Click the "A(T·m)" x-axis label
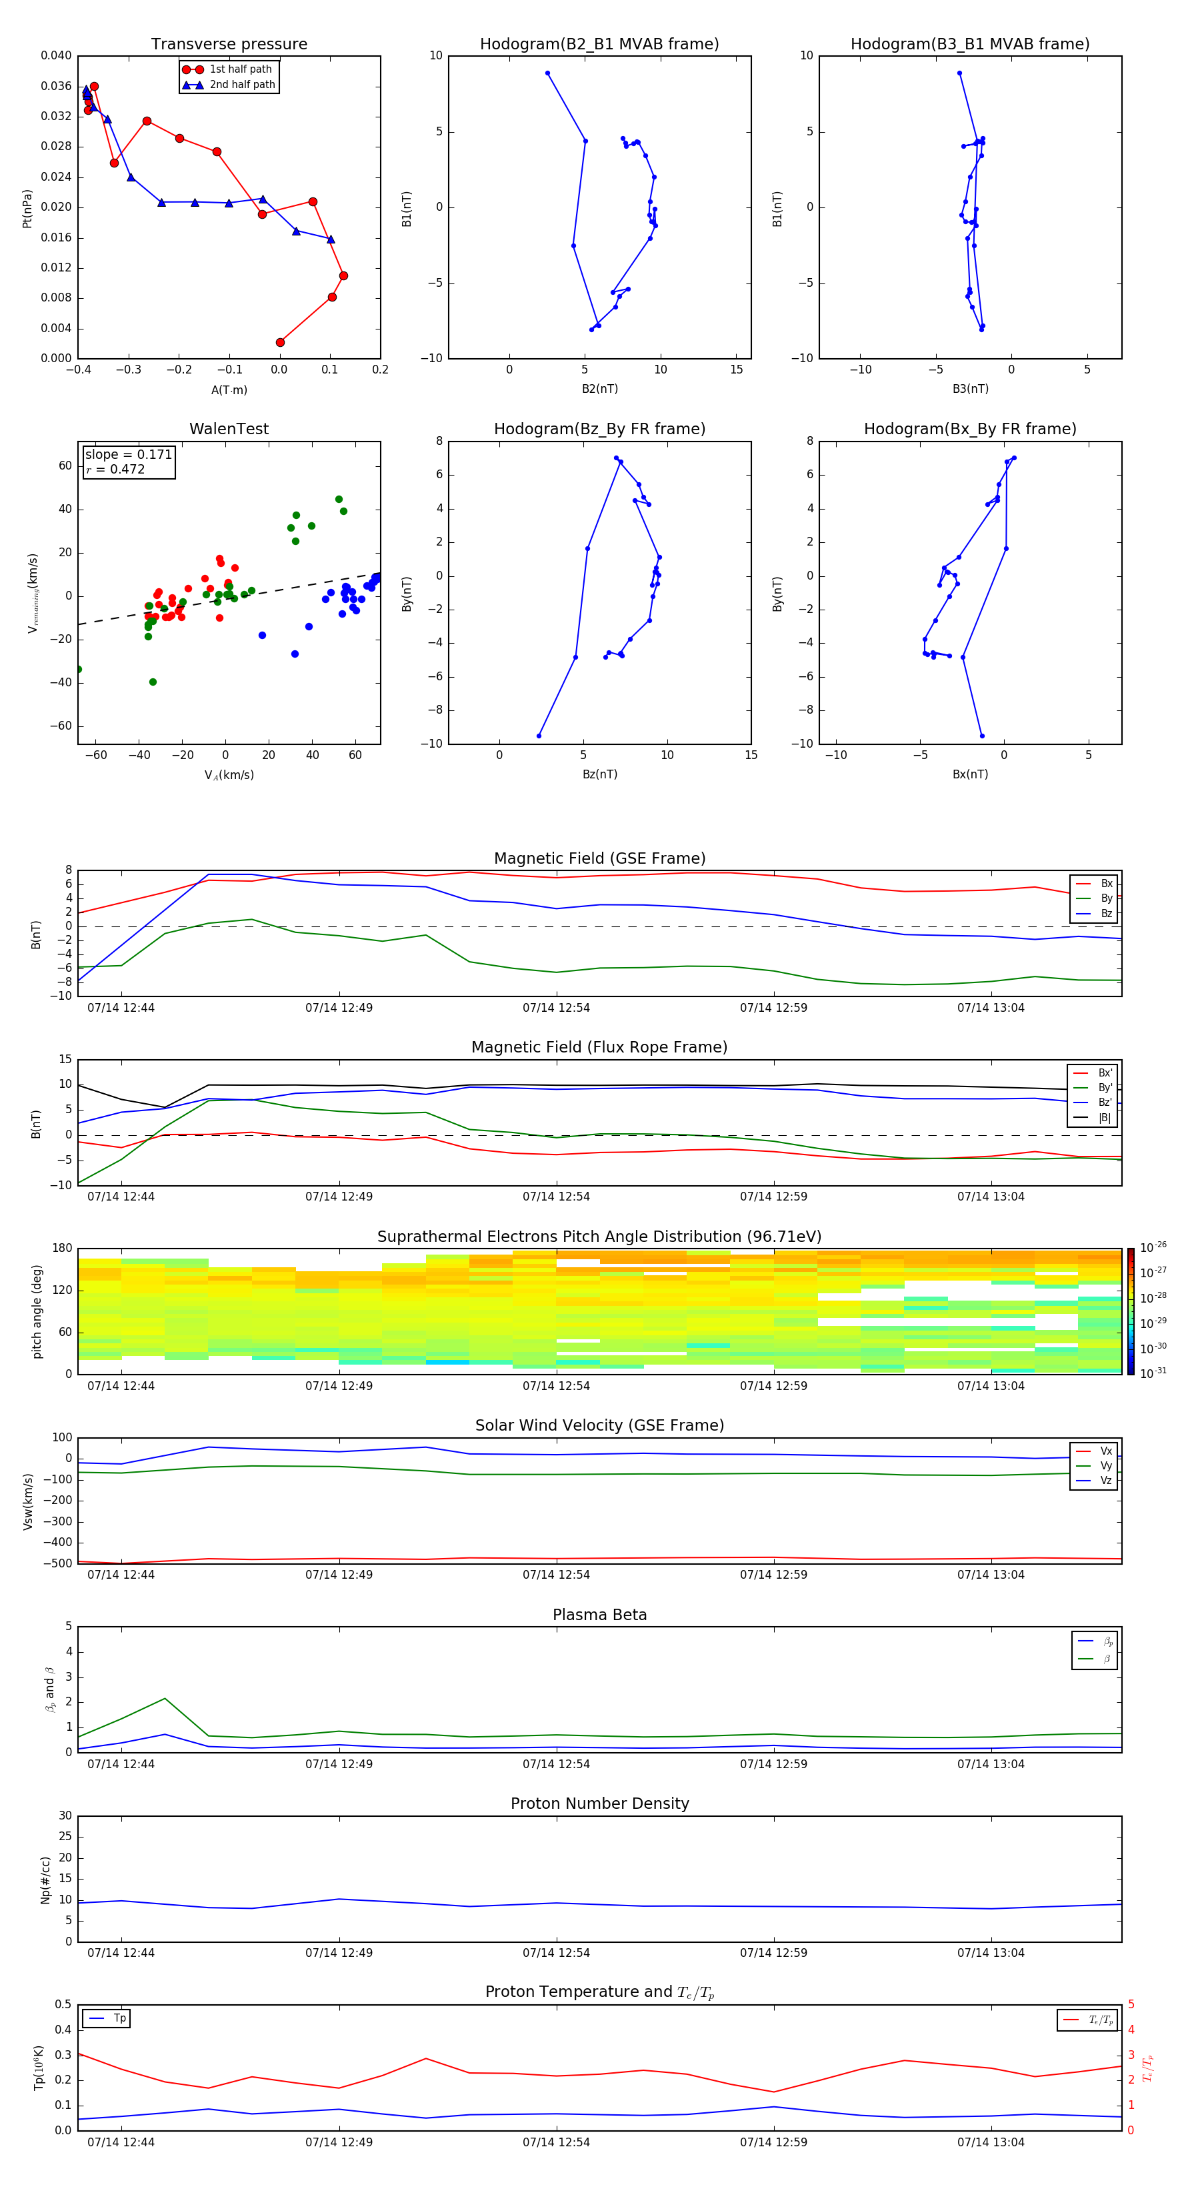The image size is (1200, 2201). point(229,390)
